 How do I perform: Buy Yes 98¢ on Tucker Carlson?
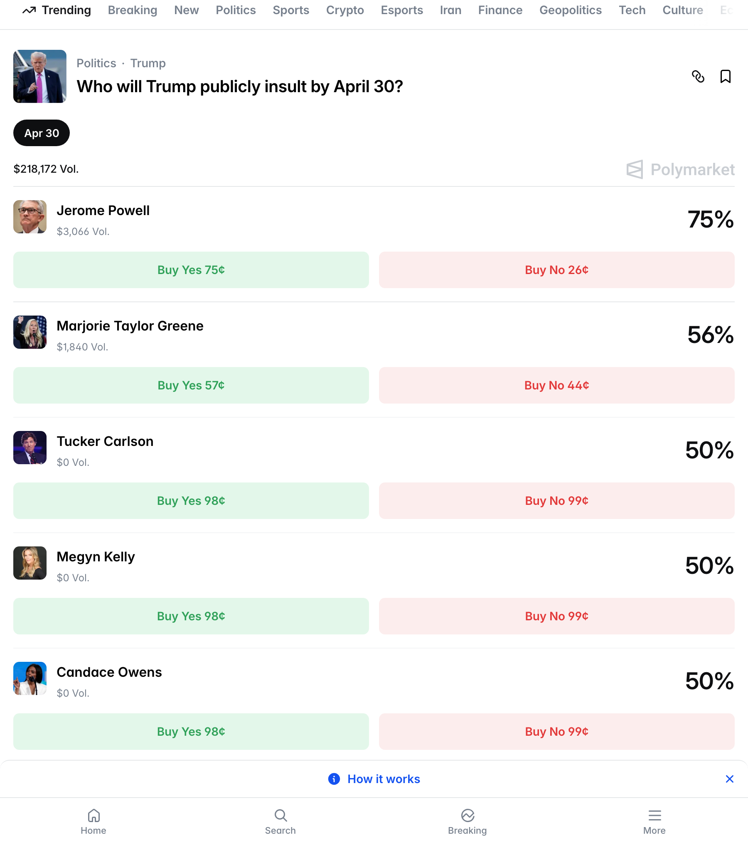[191, 501]
